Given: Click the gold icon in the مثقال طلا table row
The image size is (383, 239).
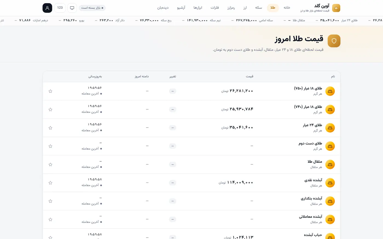Looking at the screenshot, I should pyautogui.click(x=330, y=164).
